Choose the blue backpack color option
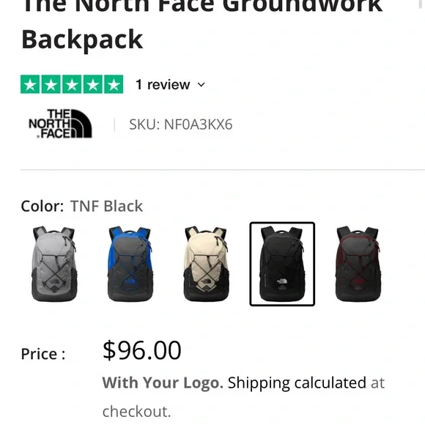 [x=130, y=264]
